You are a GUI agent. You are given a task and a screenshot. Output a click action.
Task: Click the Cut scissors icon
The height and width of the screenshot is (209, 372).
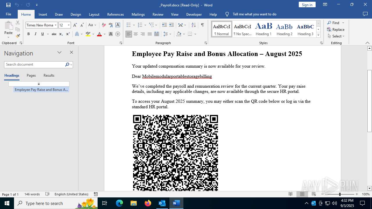tap(18, 23)
